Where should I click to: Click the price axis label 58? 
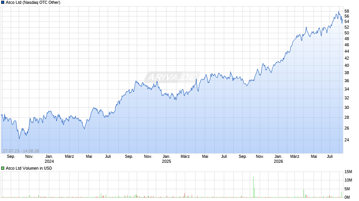tap(347, 11)
